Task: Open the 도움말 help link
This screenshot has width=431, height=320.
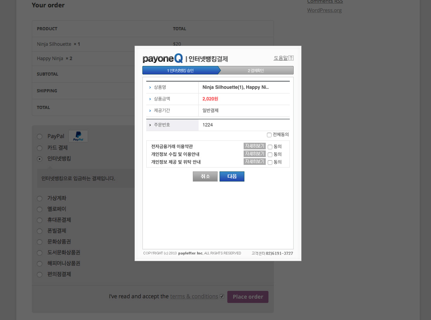Action: 280,58
